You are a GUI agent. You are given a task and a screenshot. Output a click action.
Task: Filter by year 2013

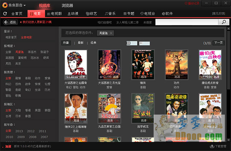(x=19, y=131)
